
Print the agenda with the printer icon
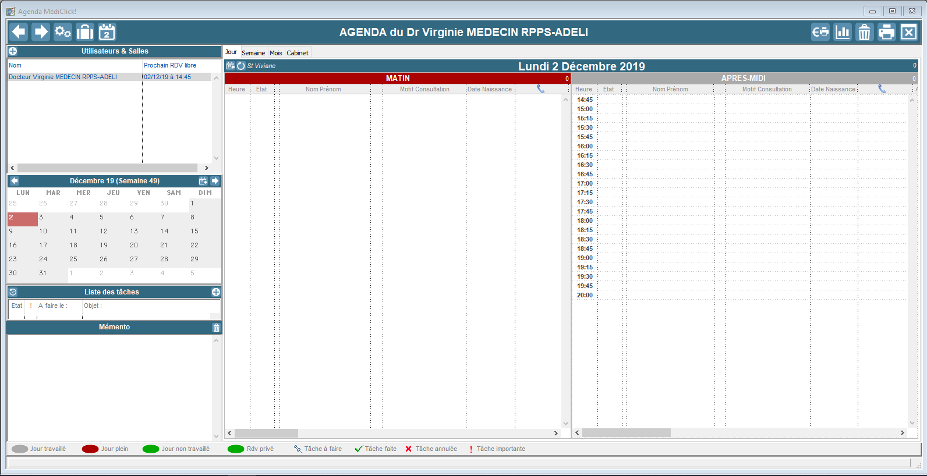[886, 32]
